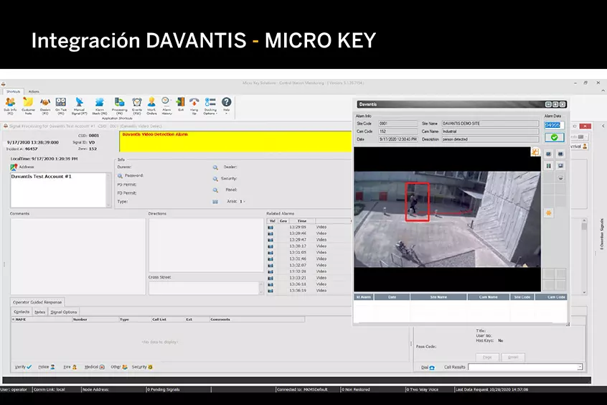Click the magnifier next to Panel
607x405 pixels.
[215, 190]
